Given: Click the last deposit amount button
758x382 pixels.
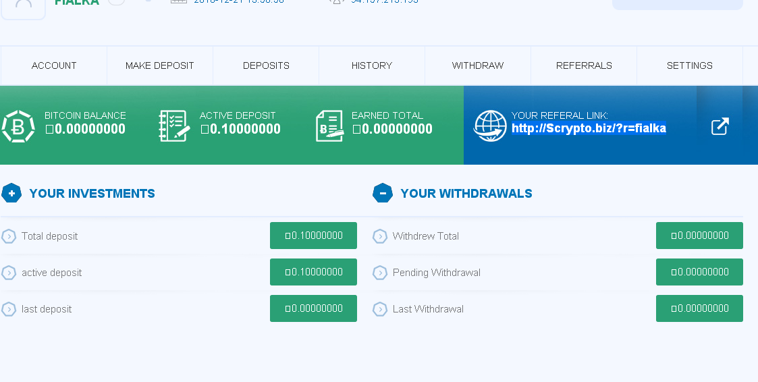Looking at the screenshot, I should click(x=313, y=308).
